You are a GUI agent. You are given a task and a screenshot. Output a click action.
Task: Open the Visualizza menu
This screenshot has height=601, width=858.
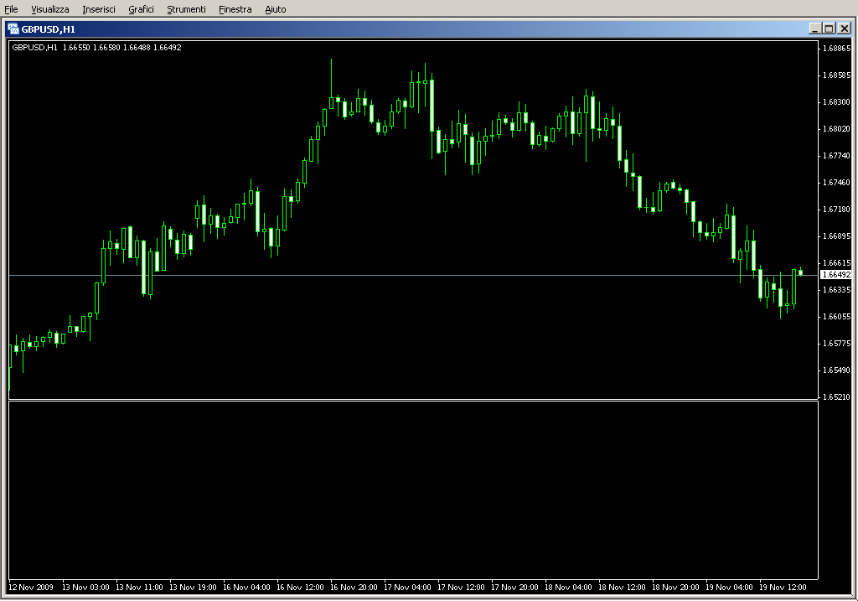click(x=49, y=9)
